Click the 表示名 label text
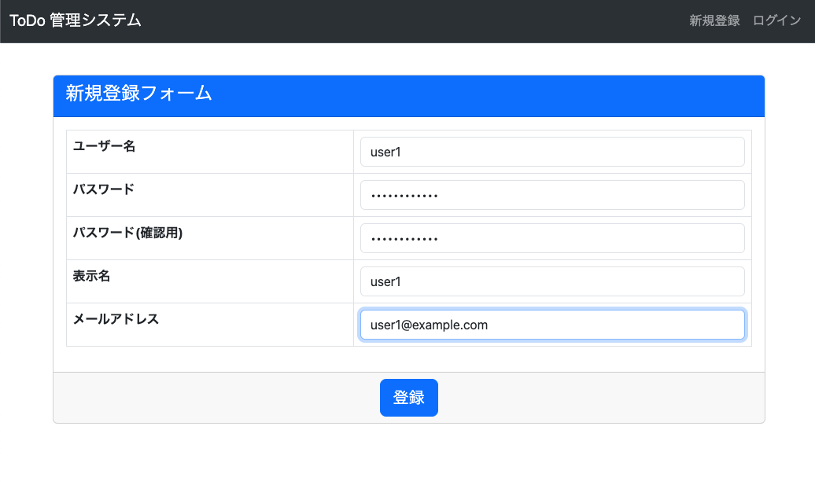The width and height of the screenshot is (815, 485). click(91, 276)
